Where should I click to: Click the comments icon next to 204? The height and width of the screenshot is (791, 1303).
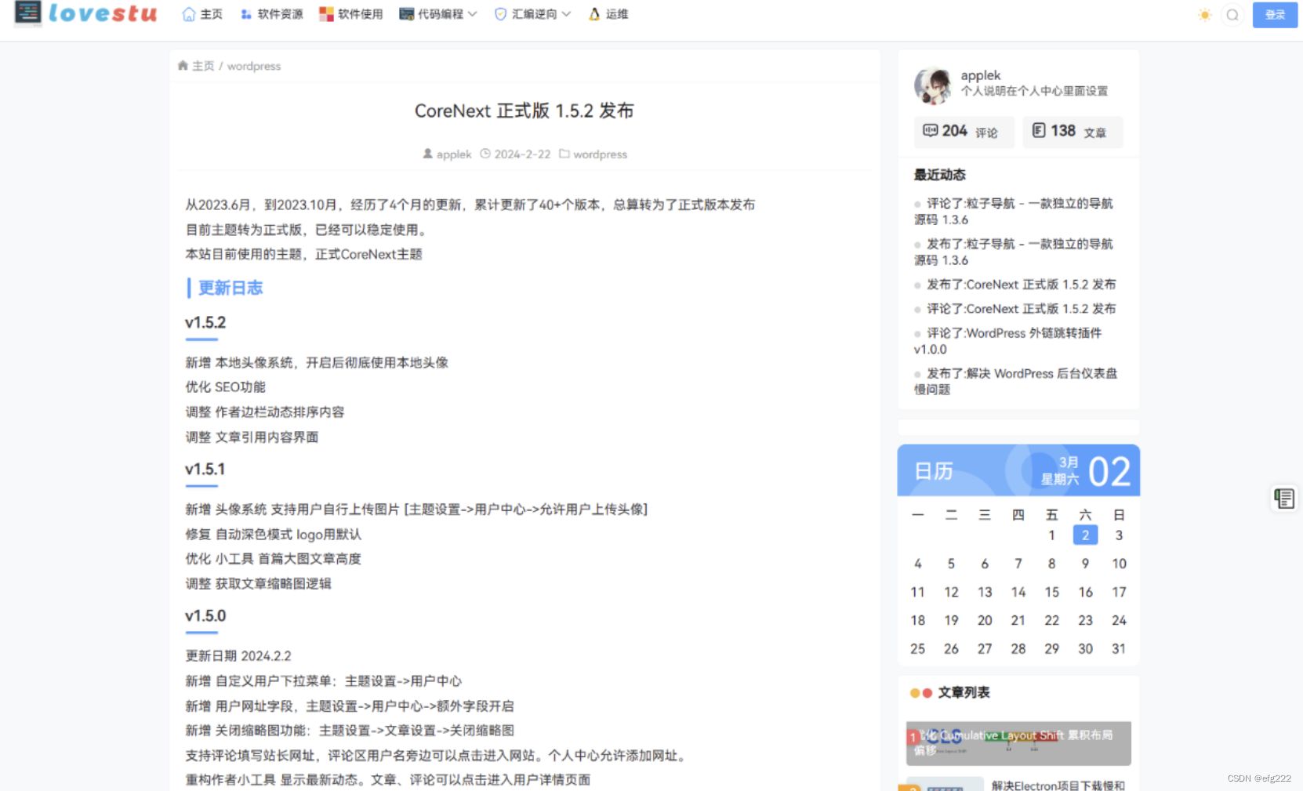pyautogui.click(x=931, y=131)
